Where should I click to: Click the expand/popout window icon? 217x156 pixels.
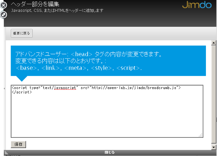(4, 15)
